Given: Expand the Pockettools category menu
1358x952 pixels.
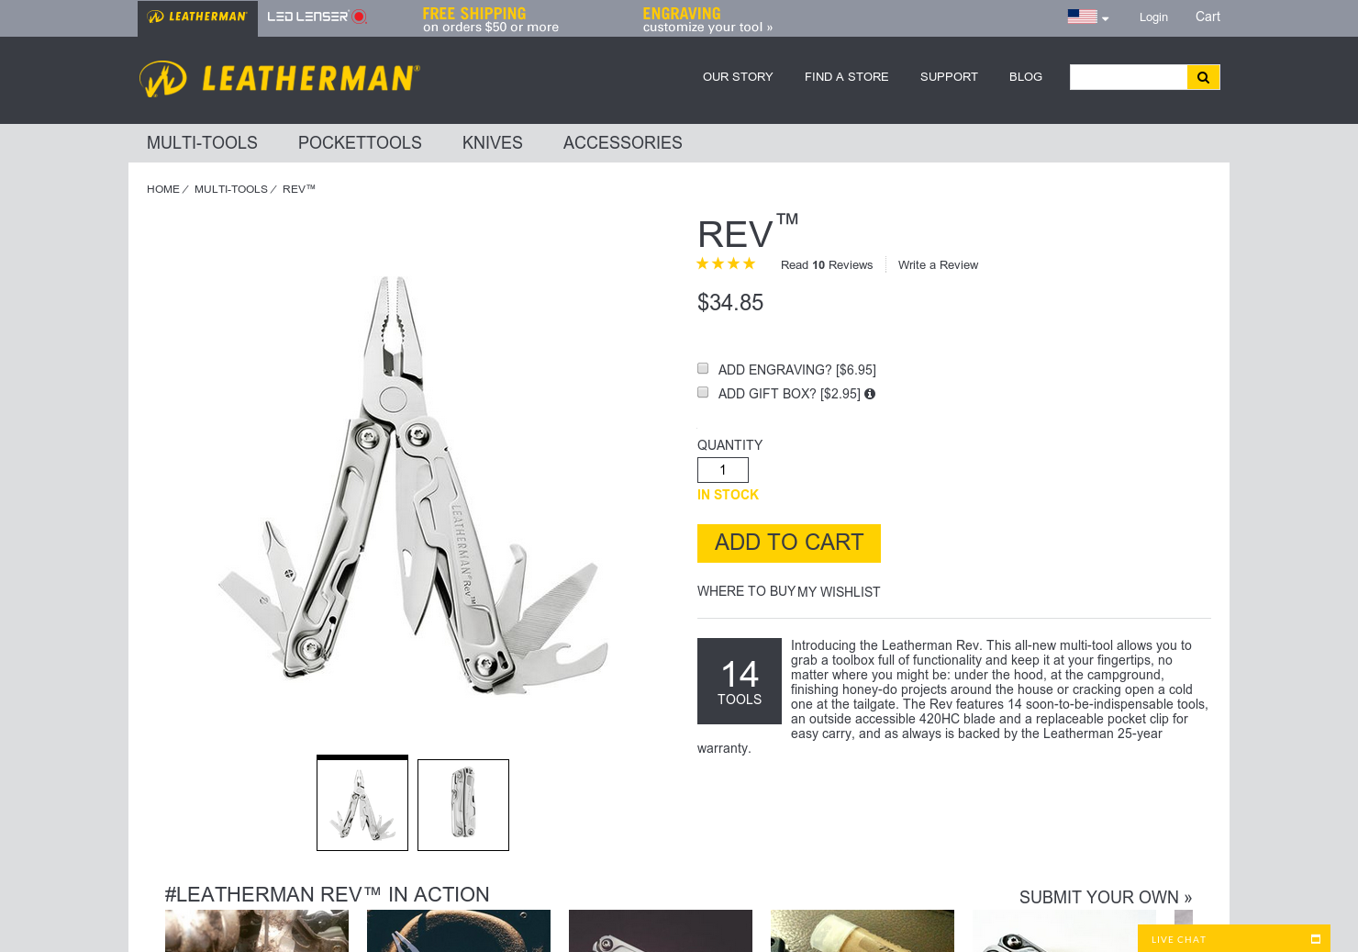Looking at the screenshot, I should (360, 143).
